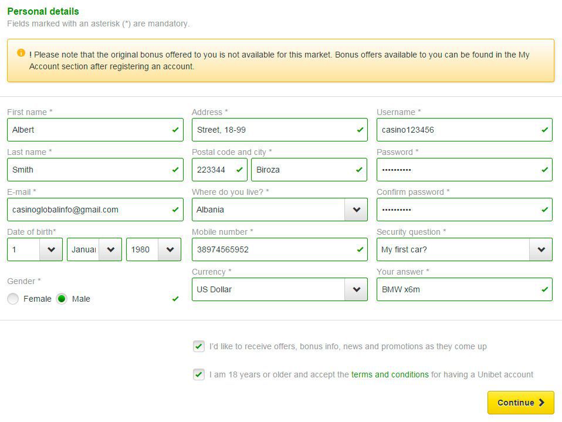Open the birth year dropdown showing 1980
This screenshot has height=422, width=562.
point(170,249)
